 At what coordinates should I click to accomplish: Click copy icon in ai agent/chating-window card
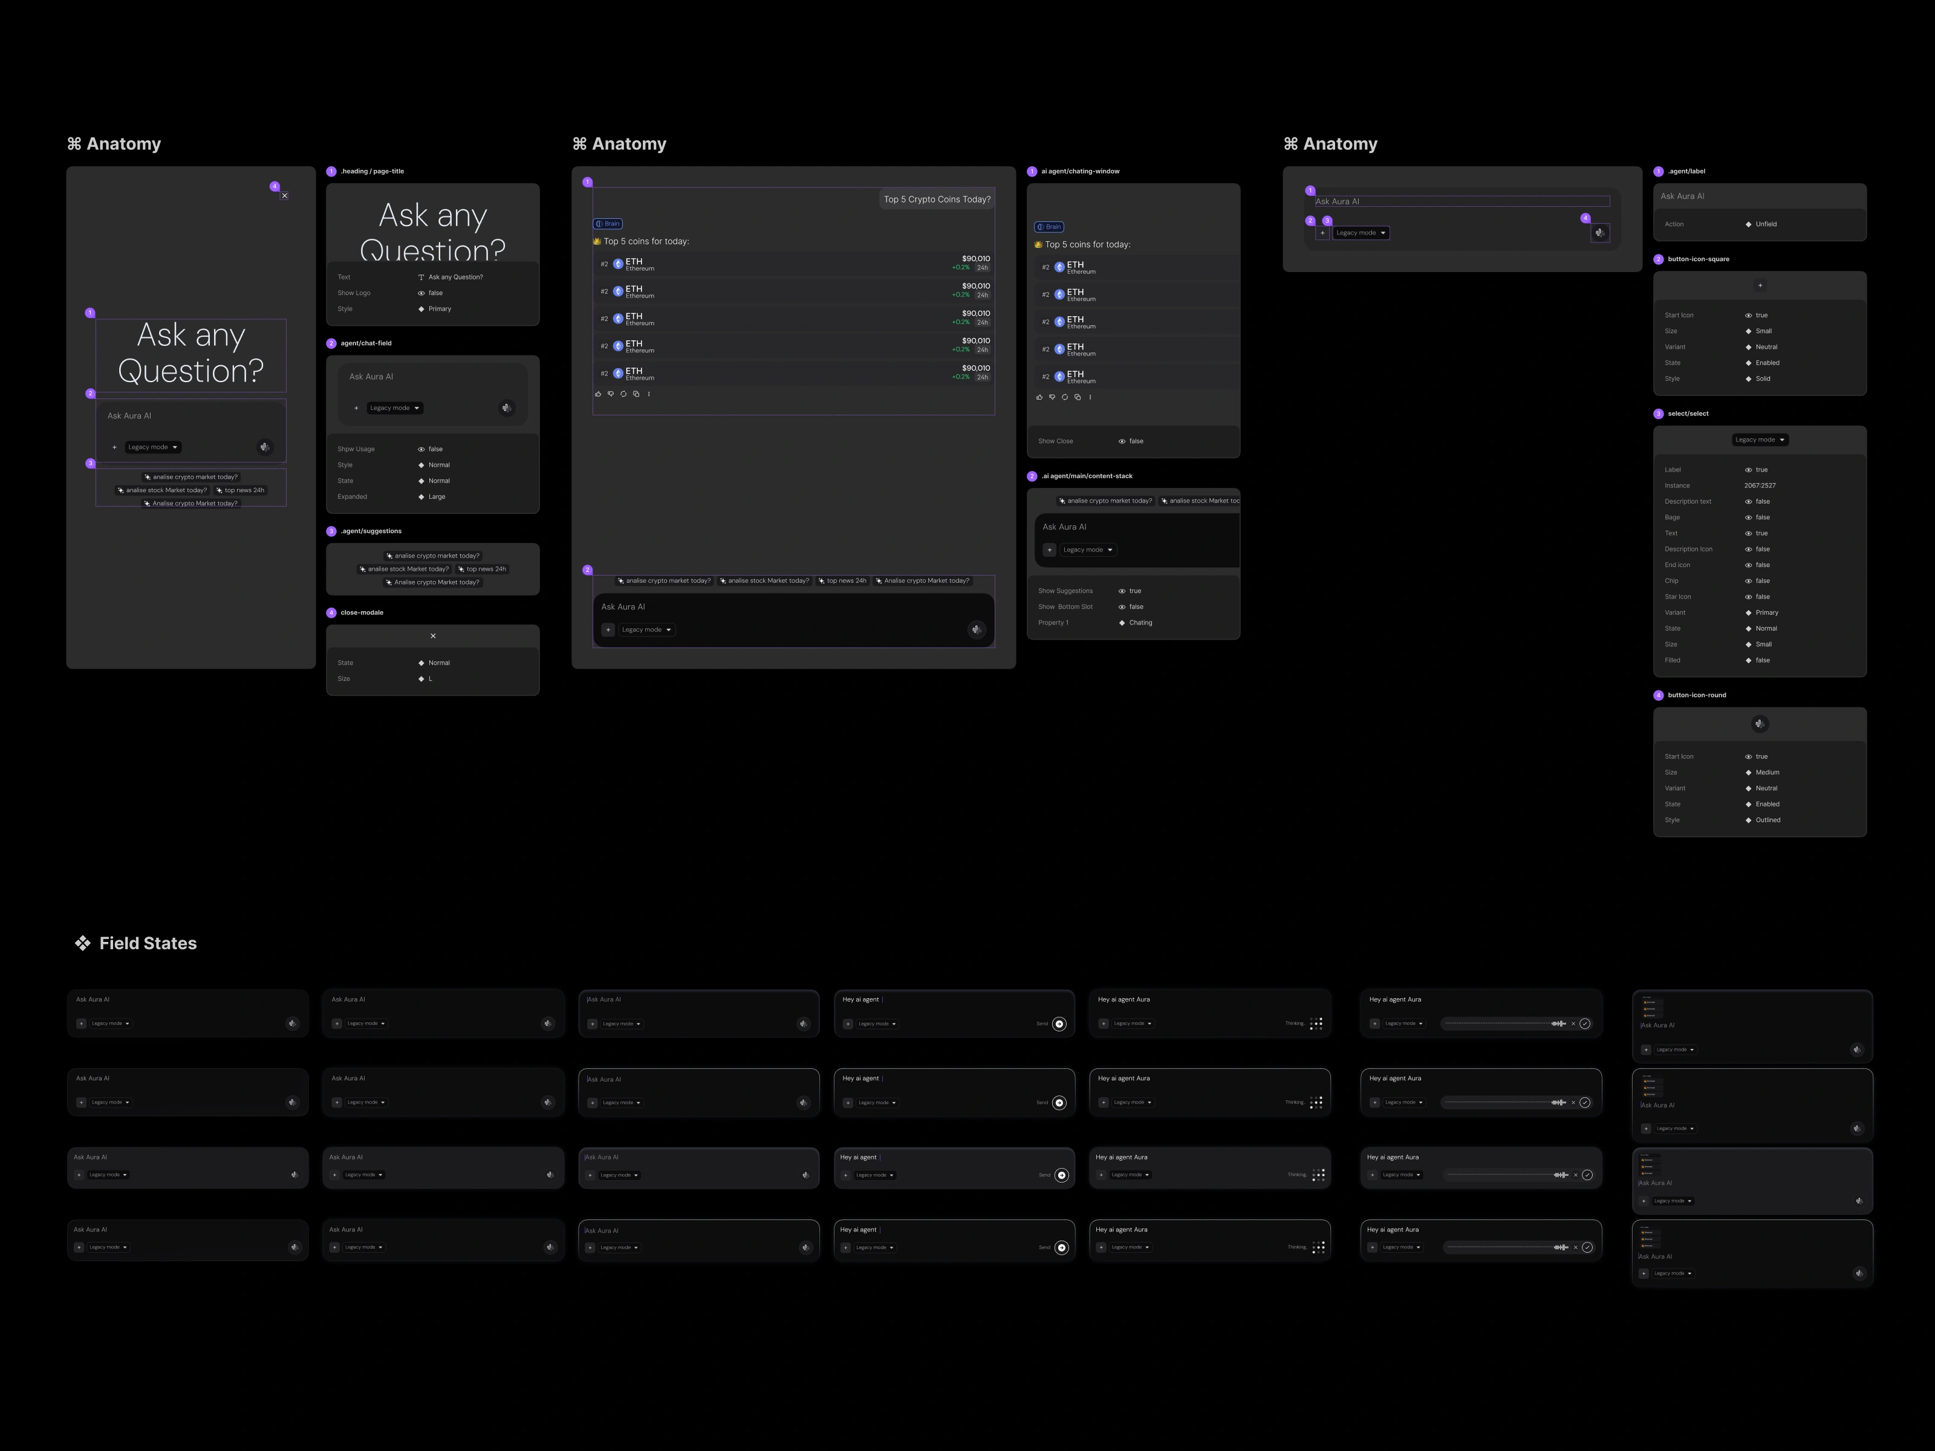tap(1078, 397)
